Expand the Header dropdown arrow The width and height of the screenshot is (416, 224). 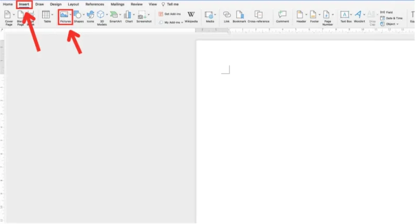305,15
